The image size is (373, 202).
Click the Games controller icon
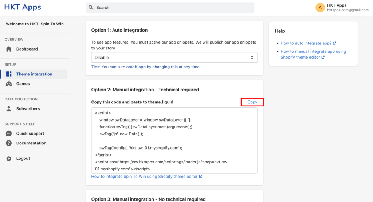pos(9,84)
